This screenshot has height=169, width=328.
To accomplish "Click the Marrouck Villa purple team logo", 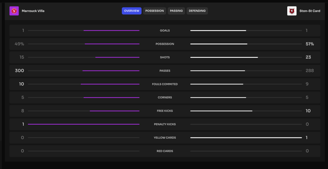I will pos(14,11).
